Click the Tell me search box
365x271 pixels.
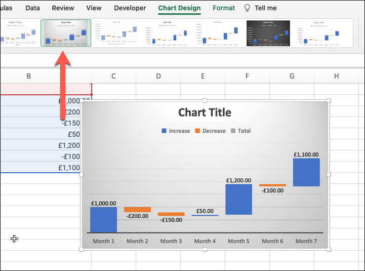(265, 8)
